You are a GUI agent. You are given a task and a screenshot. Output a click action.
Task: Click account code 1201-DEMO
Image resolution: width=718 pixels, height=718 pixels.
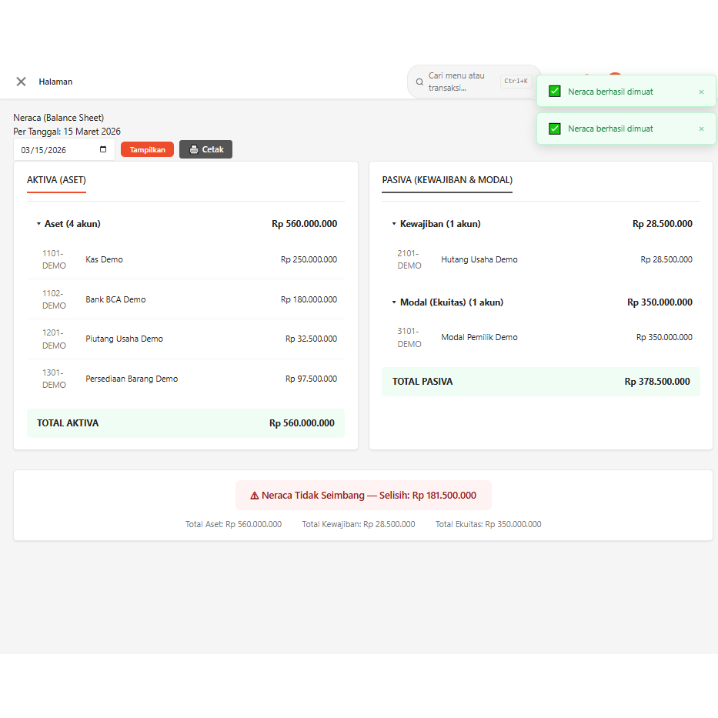point(54,339)
